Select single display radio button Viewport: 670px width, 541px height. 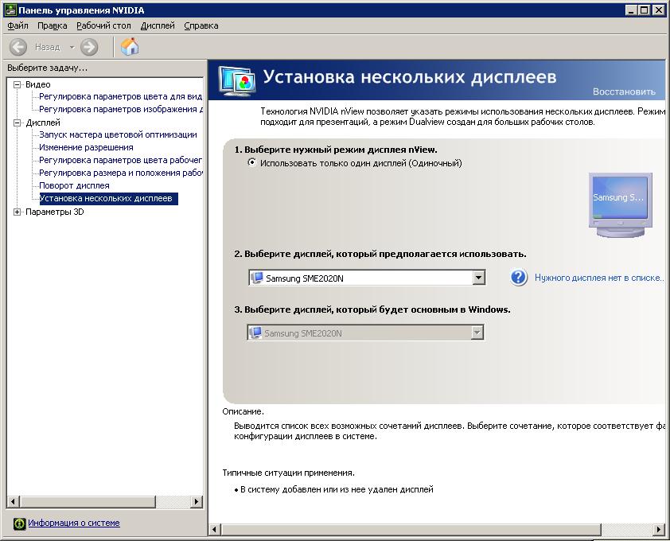252,162
